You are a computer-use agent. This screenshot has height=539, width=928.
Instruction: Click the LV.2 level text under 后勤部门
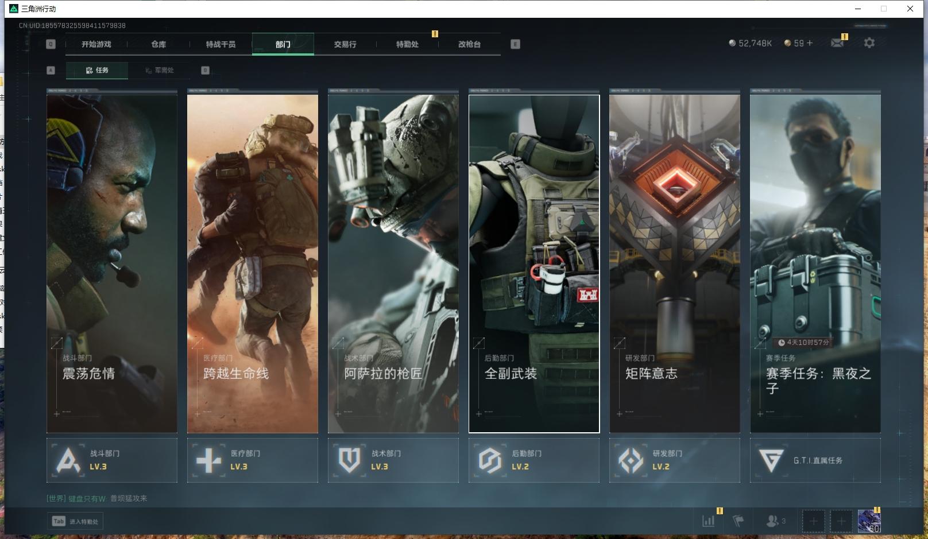[x=520, y=467]
